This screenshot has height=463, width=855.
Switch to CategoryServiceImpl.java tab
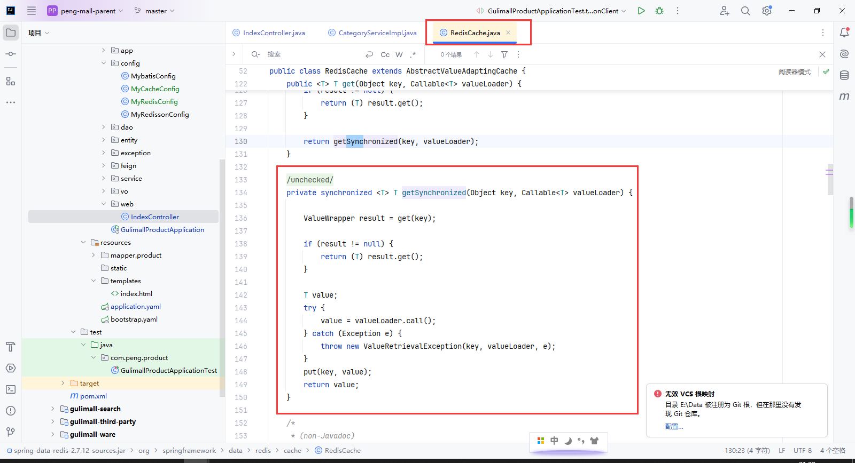coord(372,33)
